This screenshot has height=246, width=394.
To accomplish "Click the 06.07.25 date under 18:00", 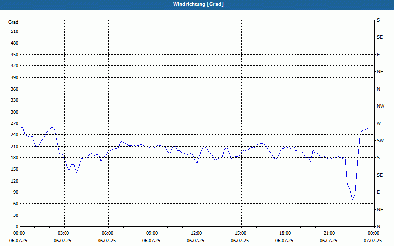I will [x=284, y=241].
